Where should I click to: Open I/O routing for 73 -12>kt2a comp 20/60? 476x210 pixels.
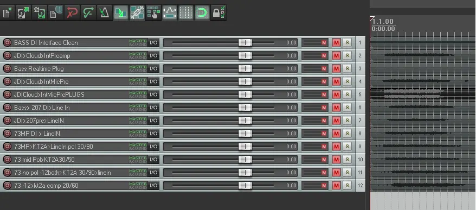[153, 186]
